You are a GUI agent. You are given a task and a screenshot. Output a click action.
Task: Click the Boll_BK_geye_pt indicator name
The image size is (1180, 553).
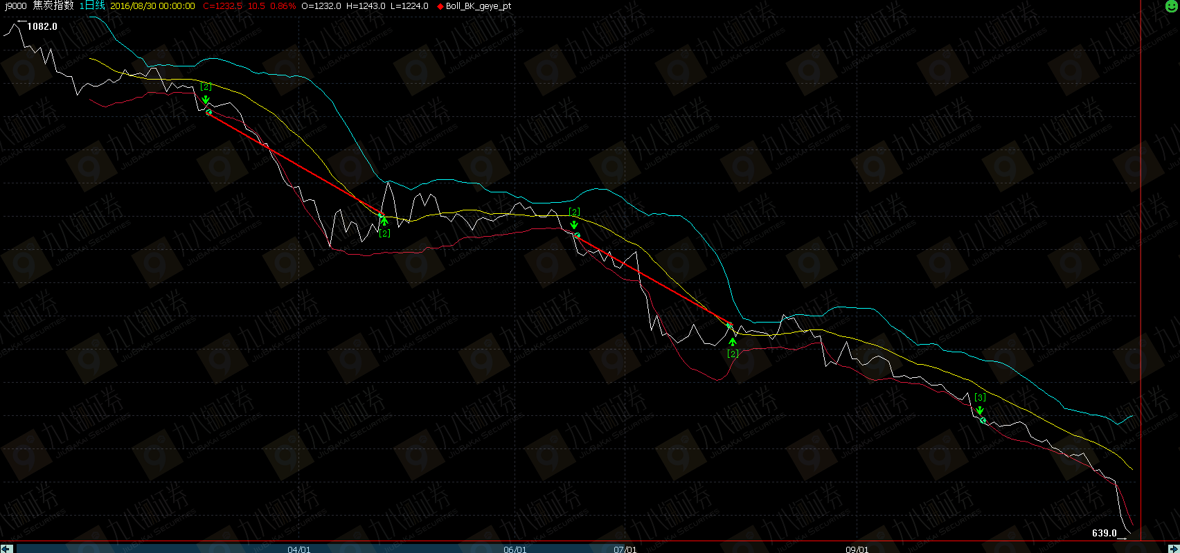click(479, 6)
